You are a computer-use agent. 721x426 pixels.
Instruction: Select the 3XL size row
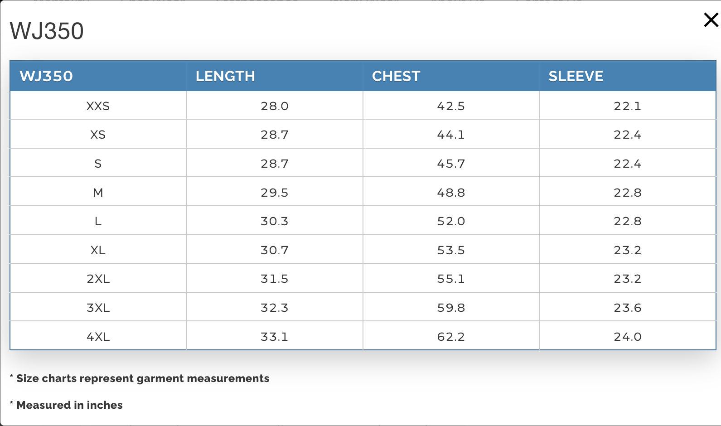[98, 307]
